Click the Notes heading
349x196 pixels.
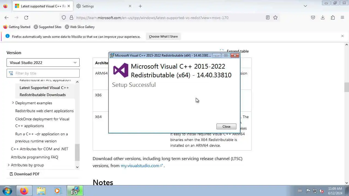pyautogui.click(x=103, y=182)
